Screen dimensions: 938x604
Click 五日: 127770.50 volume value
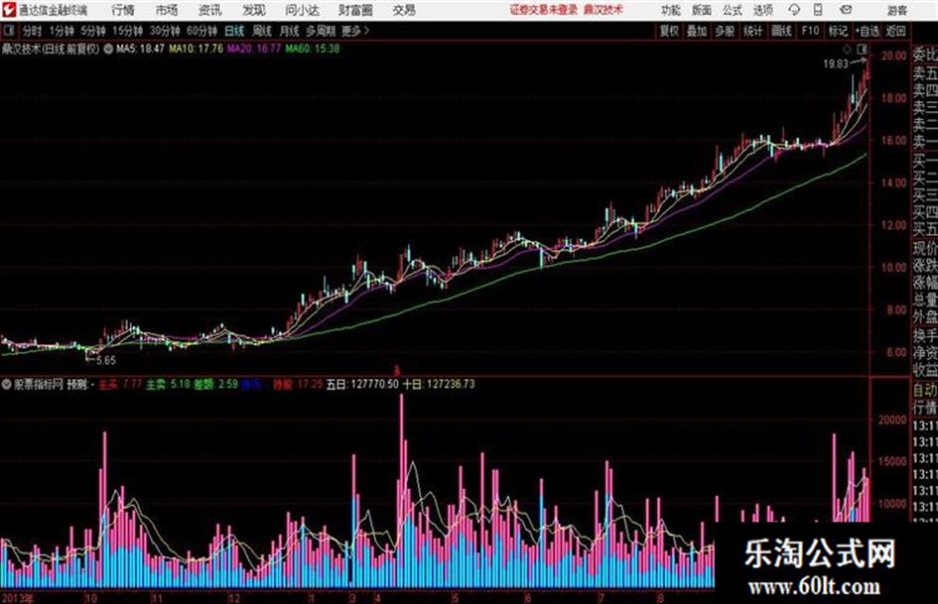click(362, 384)
